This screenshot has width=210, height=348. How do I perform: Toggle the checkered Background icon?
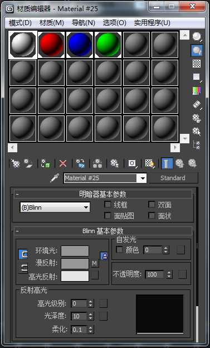tap(197, 64)
